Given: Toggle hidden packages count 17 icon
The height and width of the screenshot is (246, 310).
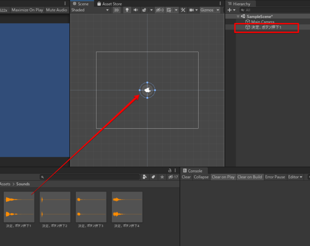Looking at the screenshot, I should click(x=173, y=177).
